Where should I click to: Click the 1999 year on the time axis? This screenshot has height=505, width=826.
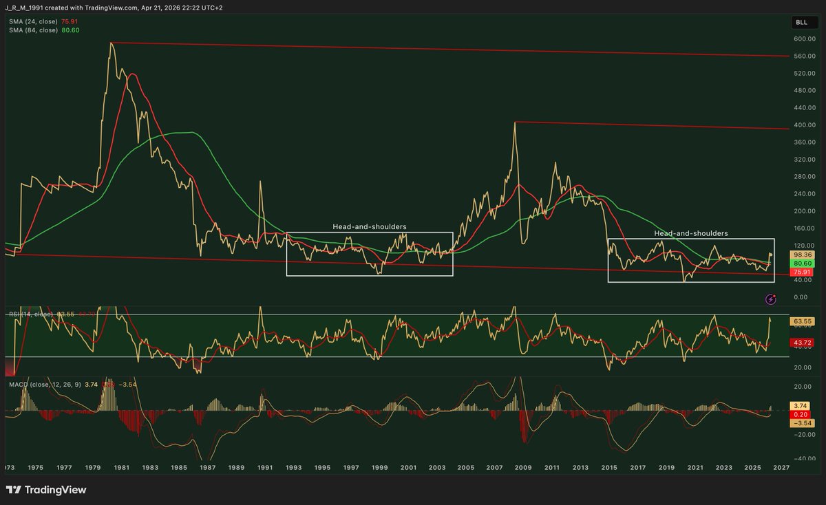coord(380,468)
